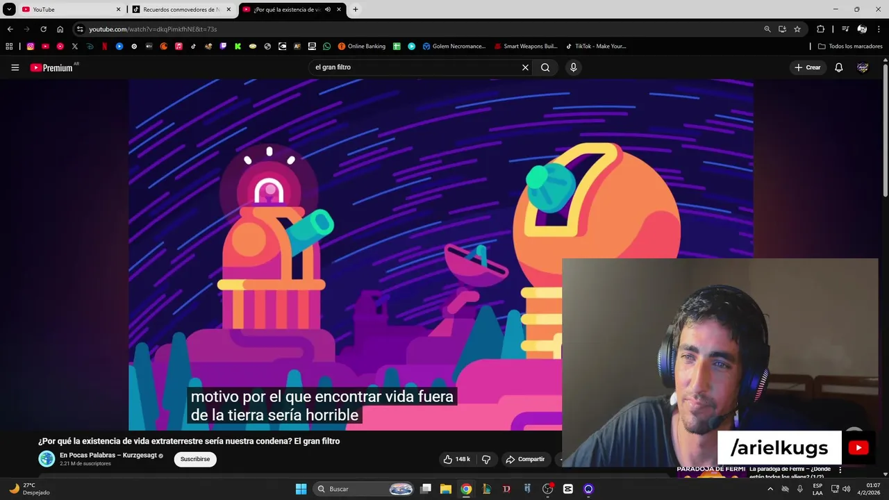Share the video via Compartir
Viewport: 889px width, 500px height.
526,459
